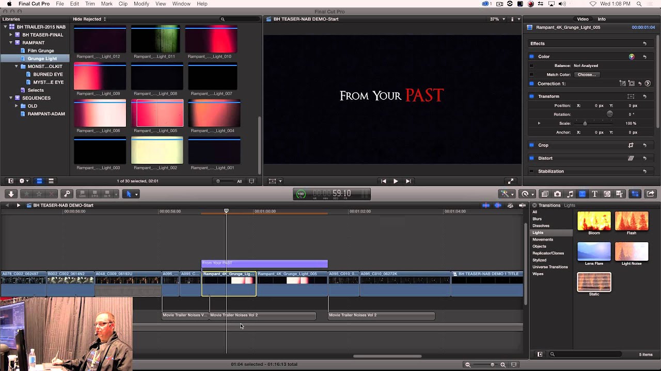Open the color board plus icon

pos(632,57)
